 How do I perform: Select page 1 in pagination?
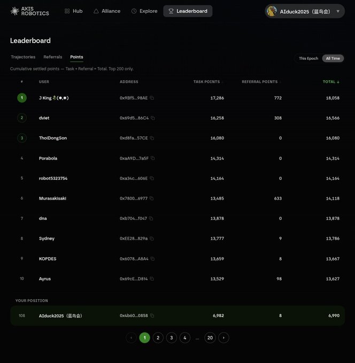click(145, 337)
